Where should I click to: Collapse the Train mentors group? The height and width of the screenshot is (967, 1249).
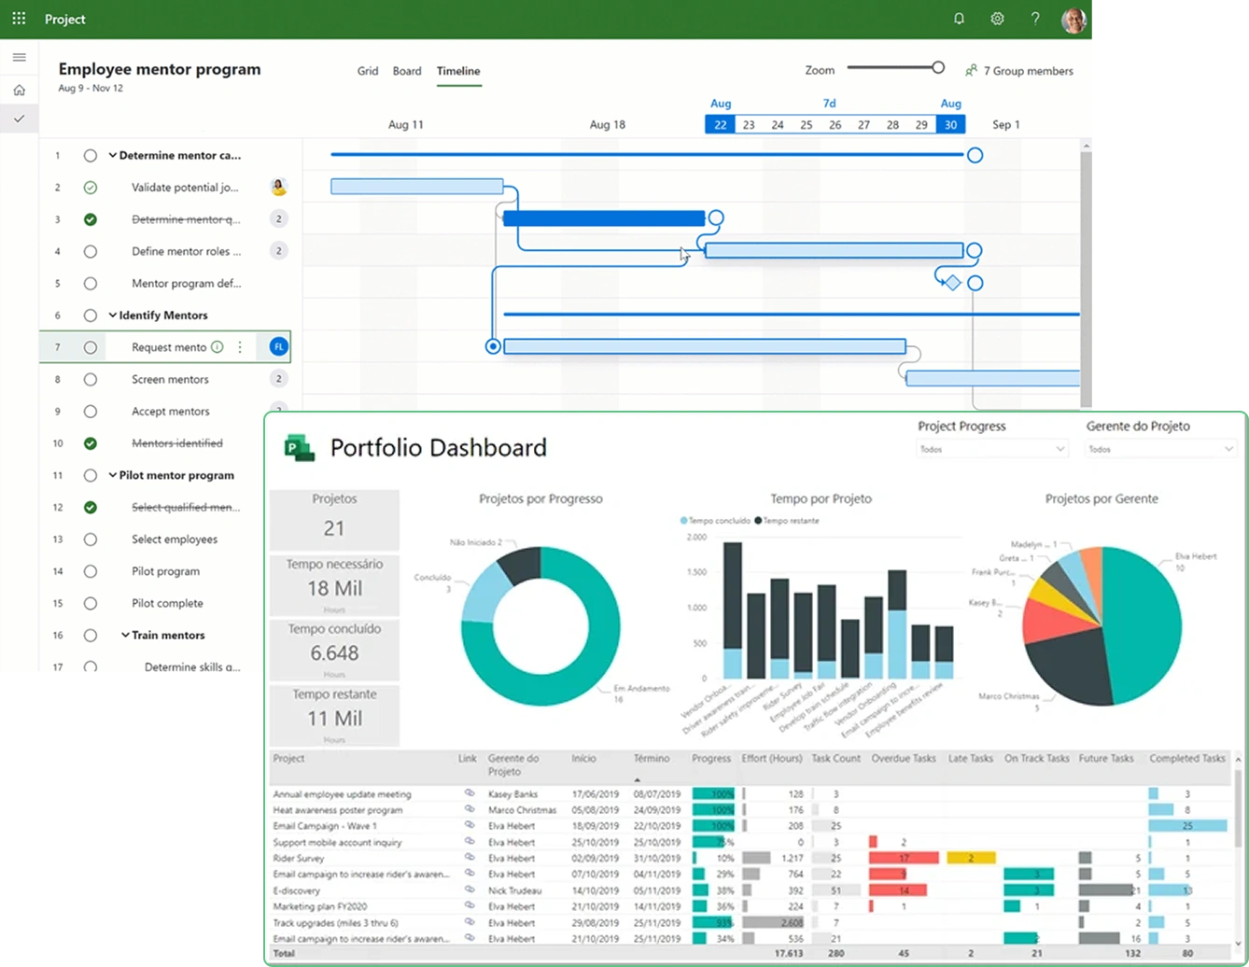125,635
